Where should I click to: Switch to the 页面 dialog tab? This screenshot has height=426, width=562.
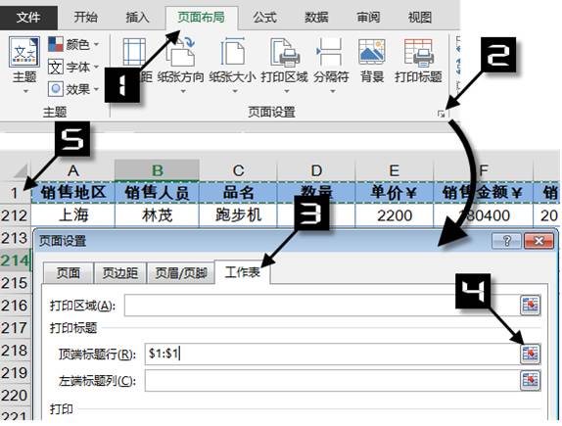coord(69,273)
